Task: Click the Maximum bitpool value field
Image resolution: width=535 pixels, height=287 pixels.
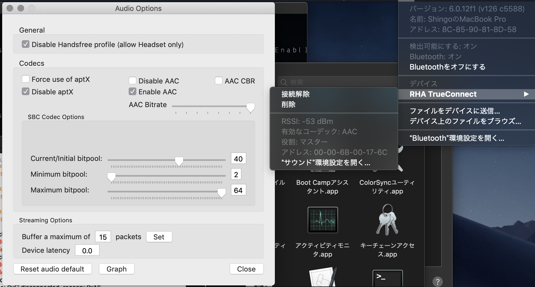Action: (238, 190)
